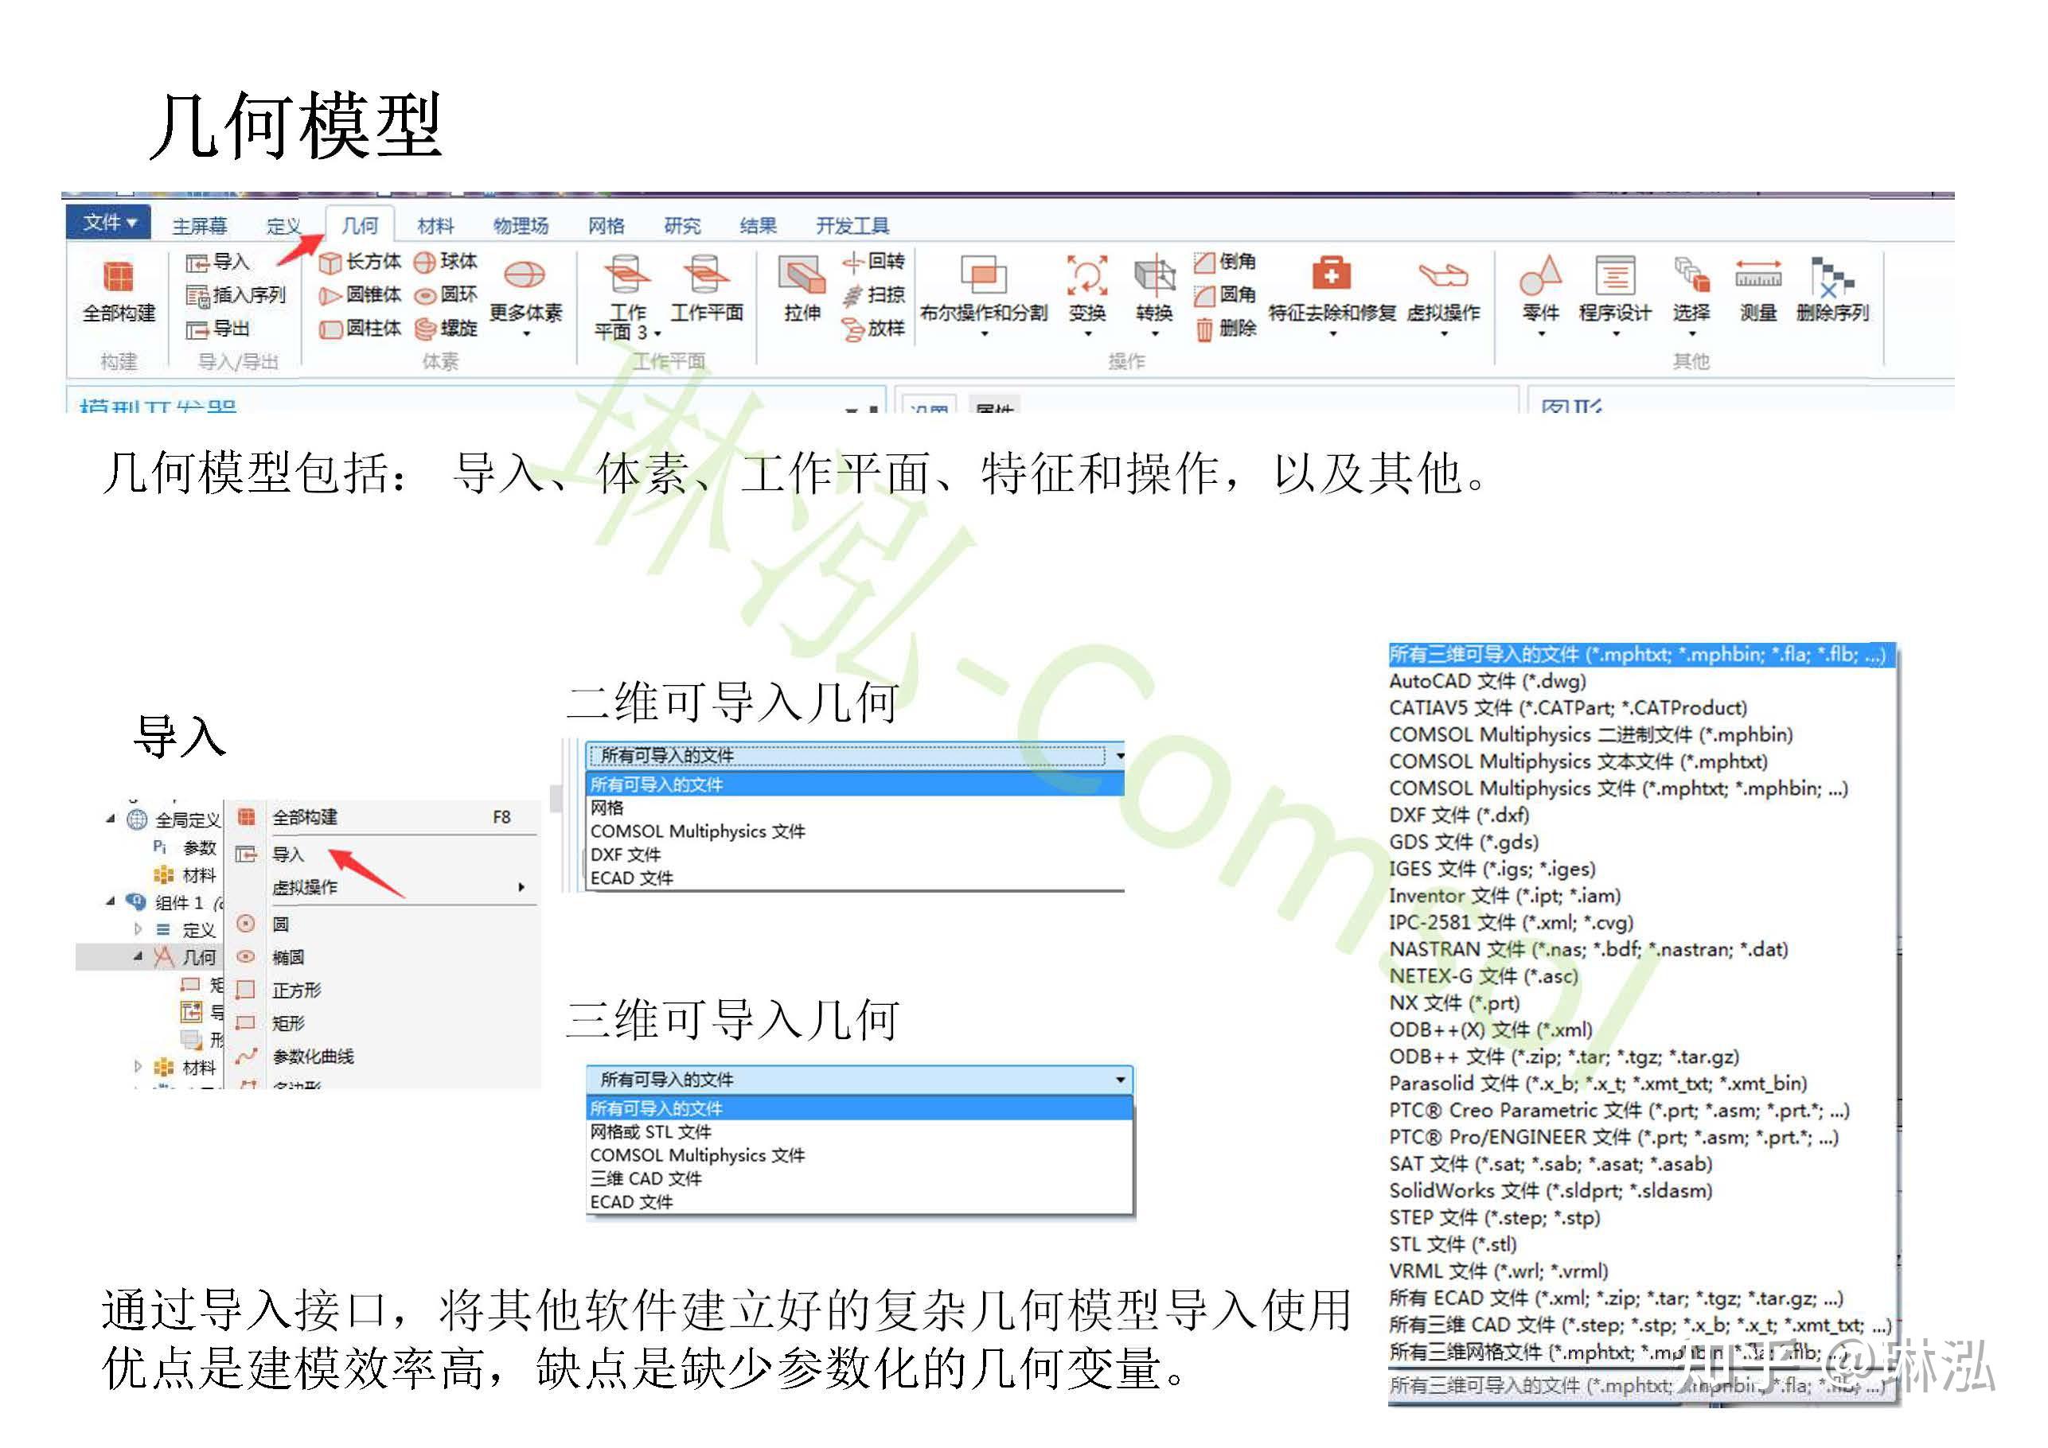Switch to the 材料 ribbon tab

pyautogui.click(x=435, y=226)
